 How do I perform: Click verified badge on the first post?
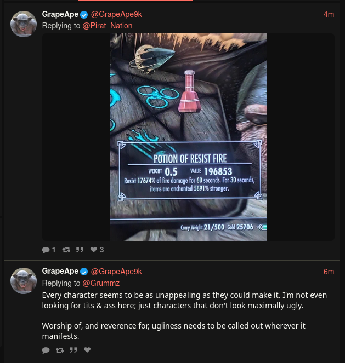click(84, 15)
